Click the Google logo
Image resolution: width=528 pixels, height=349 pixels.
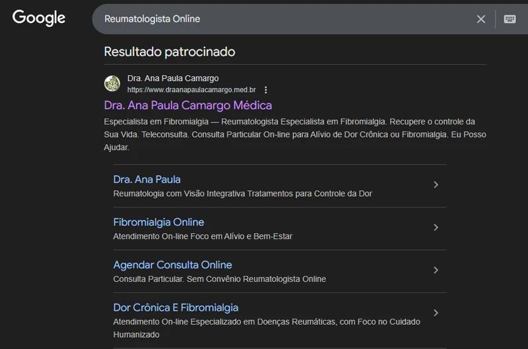tap(39, 18)
